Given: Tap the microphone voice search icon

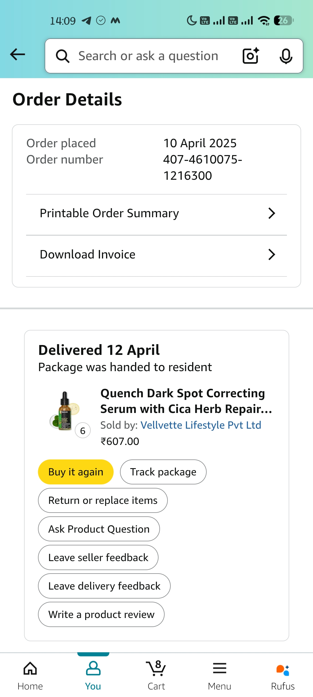Looking at the screenshot, I should pos(286,56).
